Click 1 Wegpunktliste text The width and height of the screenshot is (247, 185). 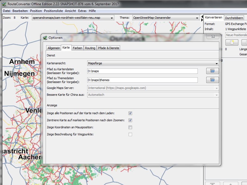[x=236, y=29]
